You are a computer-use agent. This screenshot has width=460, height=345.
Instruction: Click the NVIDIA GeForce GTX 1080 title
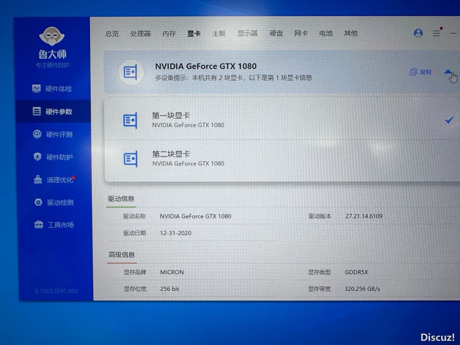[206, 66]
